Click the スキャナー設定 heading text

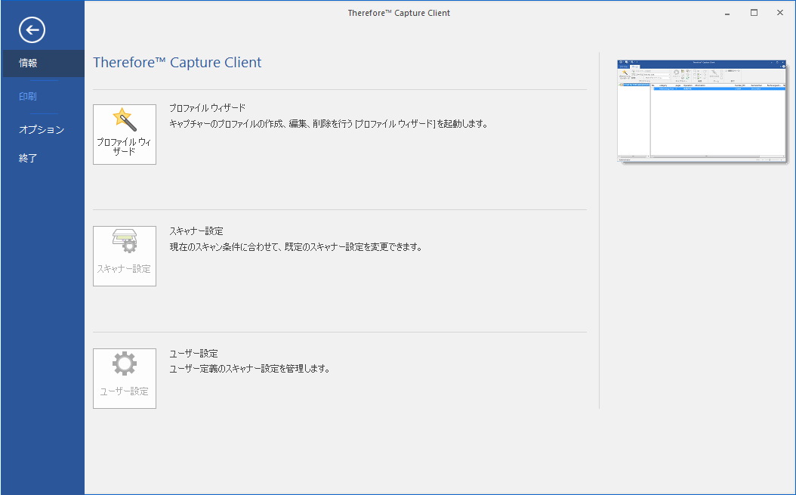click(196, 230)
